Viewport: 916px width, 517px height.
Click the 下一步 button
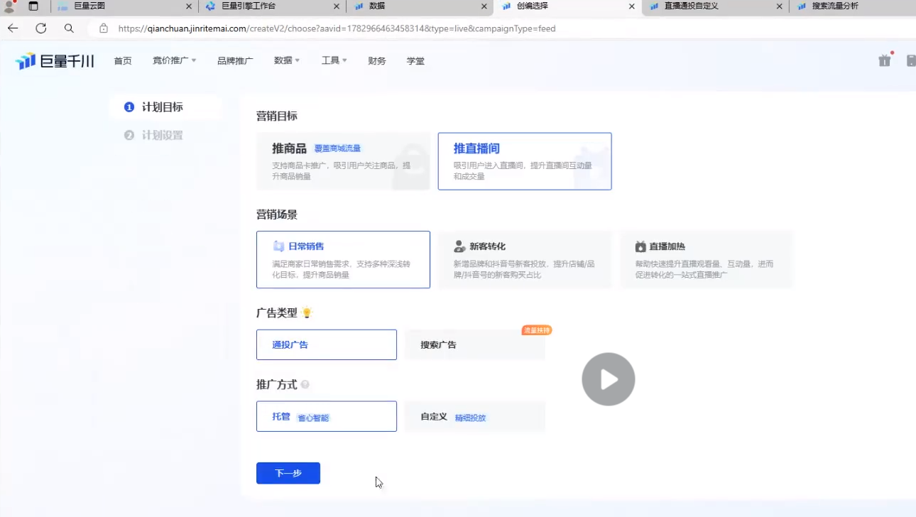coord(288,473)
